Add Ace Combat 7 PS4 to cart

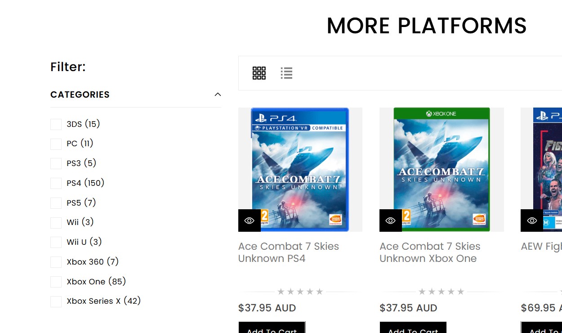pyautogui.click(x=272, y=328)
